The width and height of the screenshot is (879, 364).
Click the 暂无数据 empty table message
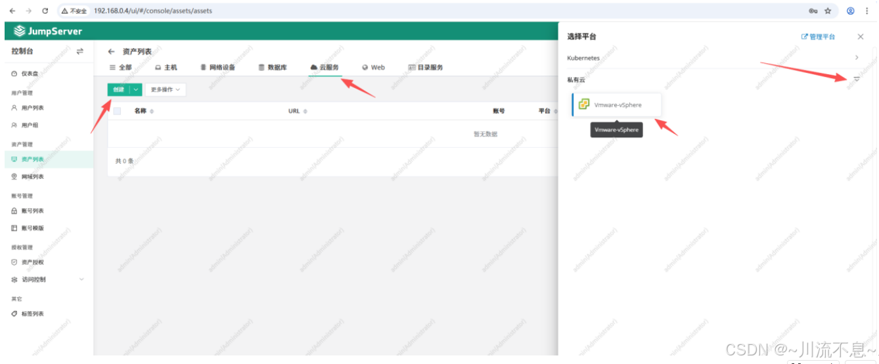(x=485, y=134)
